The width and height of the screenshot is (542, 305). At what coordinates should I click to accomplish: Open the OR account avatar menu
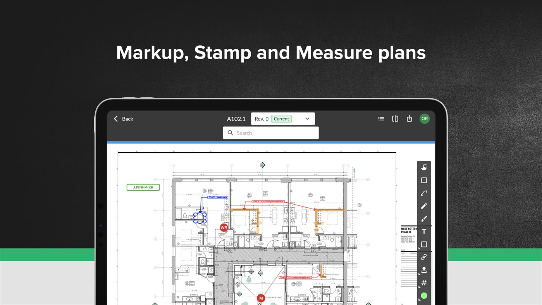click(x=424, y=119)
